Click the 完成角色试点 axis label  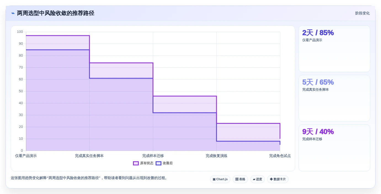[280, 156]
